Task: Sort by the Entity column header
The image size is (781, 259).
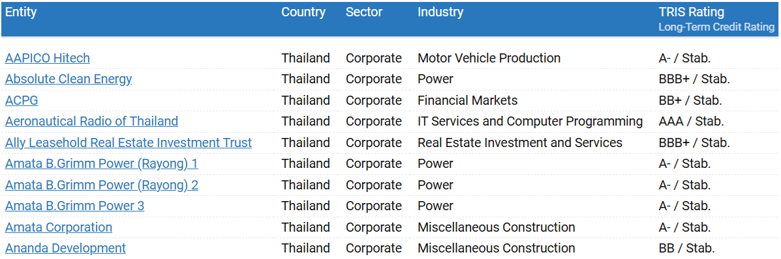Action: (x=21, y=12)
